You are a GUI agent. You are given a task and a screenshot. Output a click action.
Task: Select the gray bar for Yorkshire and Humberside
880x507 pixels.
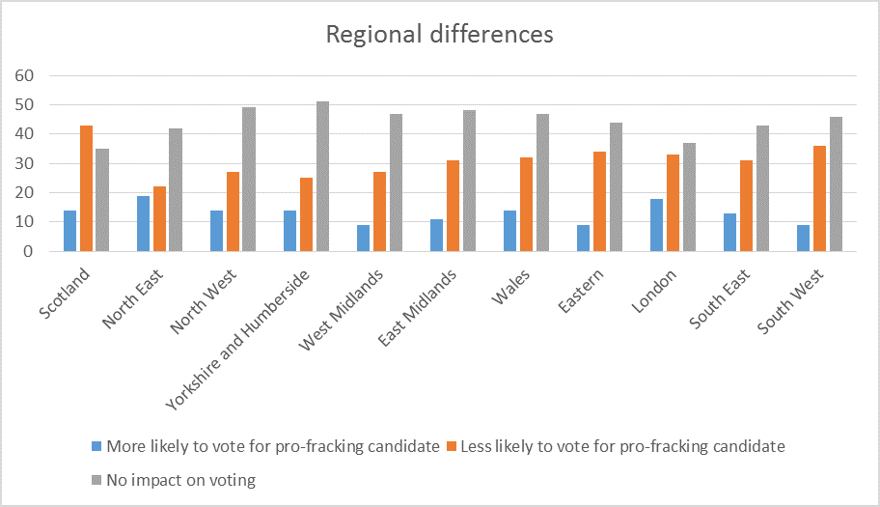[x=322, y=177]
